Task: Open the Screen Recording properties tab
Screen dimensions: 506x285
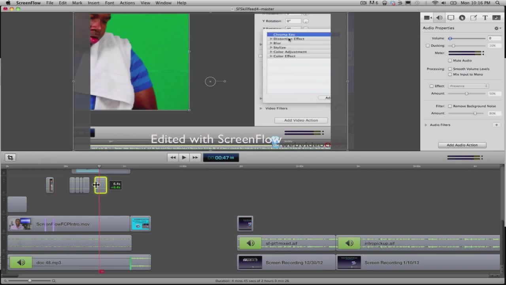Action: [451, 18]
